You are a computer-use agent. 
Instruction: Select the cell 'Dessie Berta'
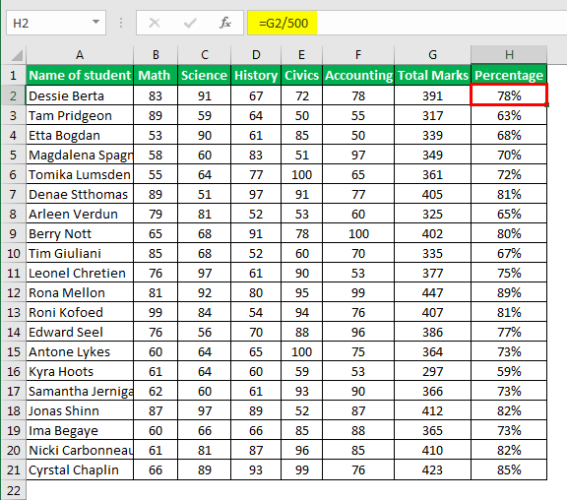pos(80,95)
